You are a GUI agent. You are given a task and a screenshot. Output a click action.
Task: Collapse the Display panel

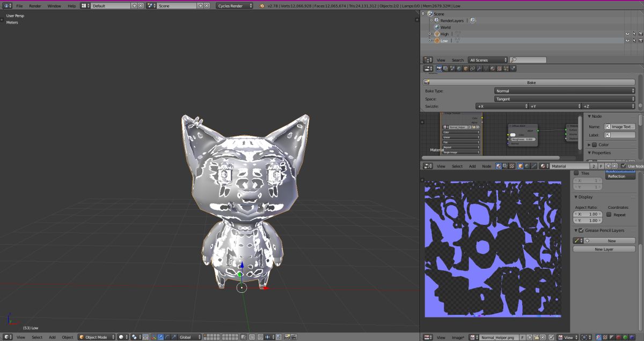(576, 197)
